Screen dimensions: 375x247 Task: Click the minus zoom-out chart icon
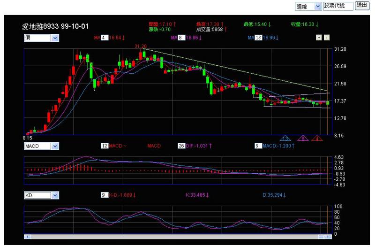(327, 37)
